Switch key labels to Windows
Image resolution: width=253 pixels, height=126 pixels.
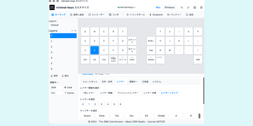click(x=170, y=7)
